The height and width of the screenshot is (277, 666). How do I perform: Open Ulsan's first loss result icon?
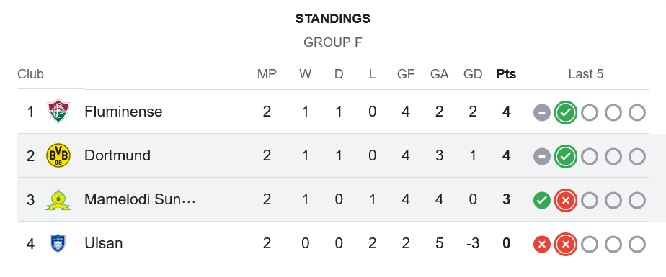tap(542, 245)
